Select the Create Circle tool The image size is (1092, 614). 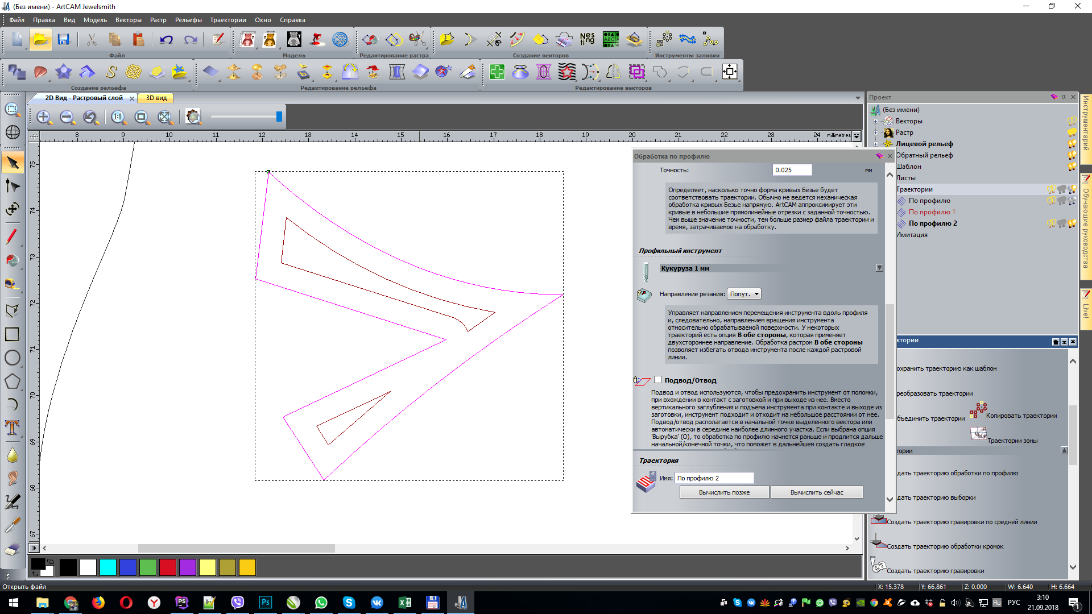coord(13,358)
